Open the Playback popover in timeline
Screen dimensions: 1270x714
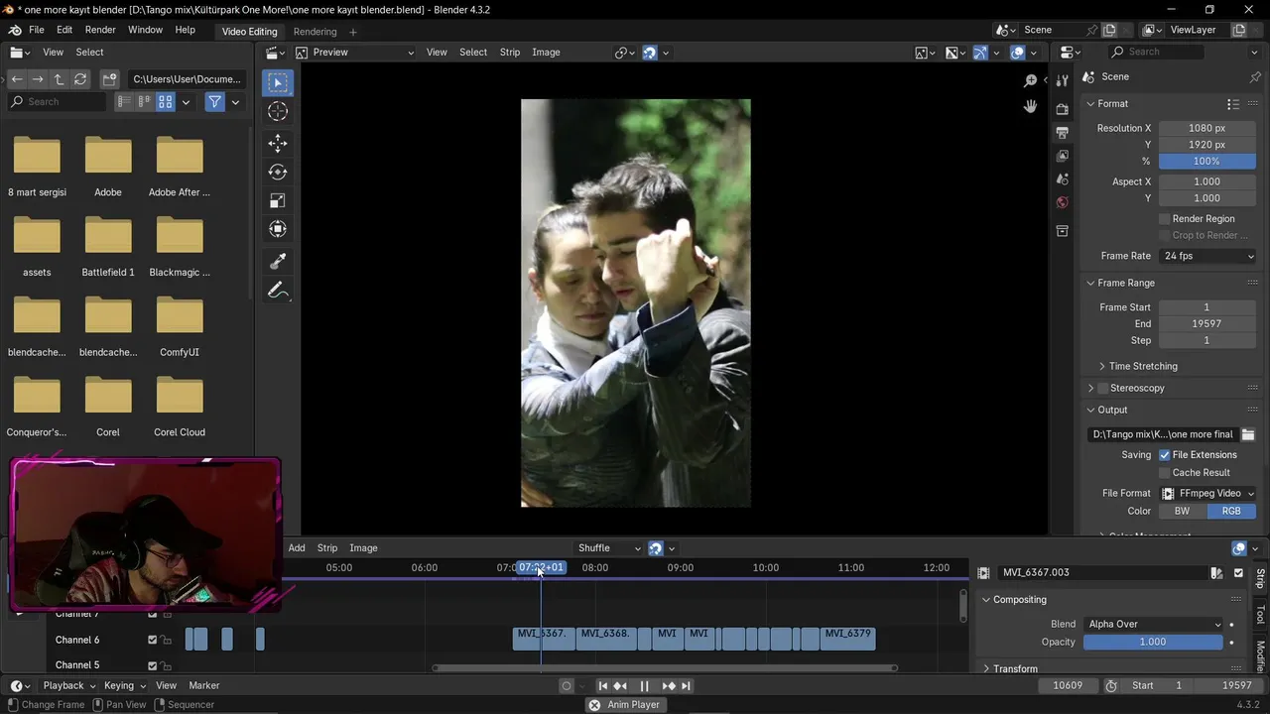coord(68,685)
